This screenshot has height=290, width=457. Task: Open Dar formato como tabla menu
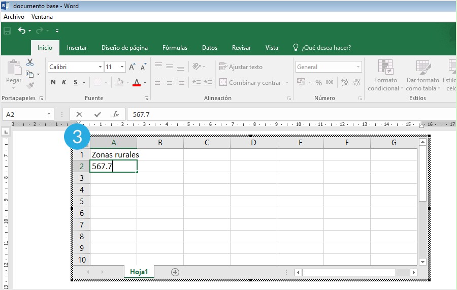pyautogui.click(x=422, y=75)
